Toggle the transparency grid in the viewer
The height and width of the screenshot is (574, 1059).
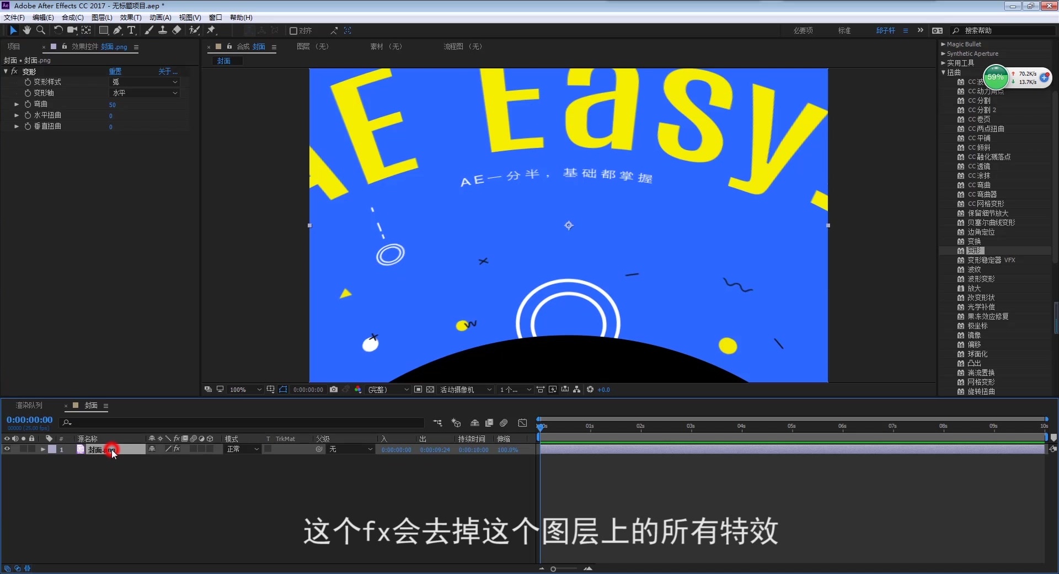coord(430,390)
